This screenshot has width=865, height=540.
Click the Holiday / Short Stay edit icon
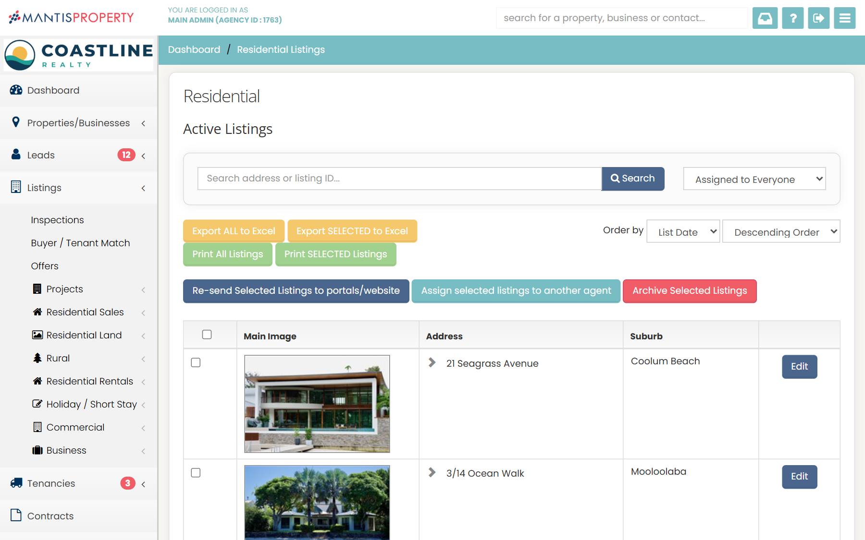point(37,404)
